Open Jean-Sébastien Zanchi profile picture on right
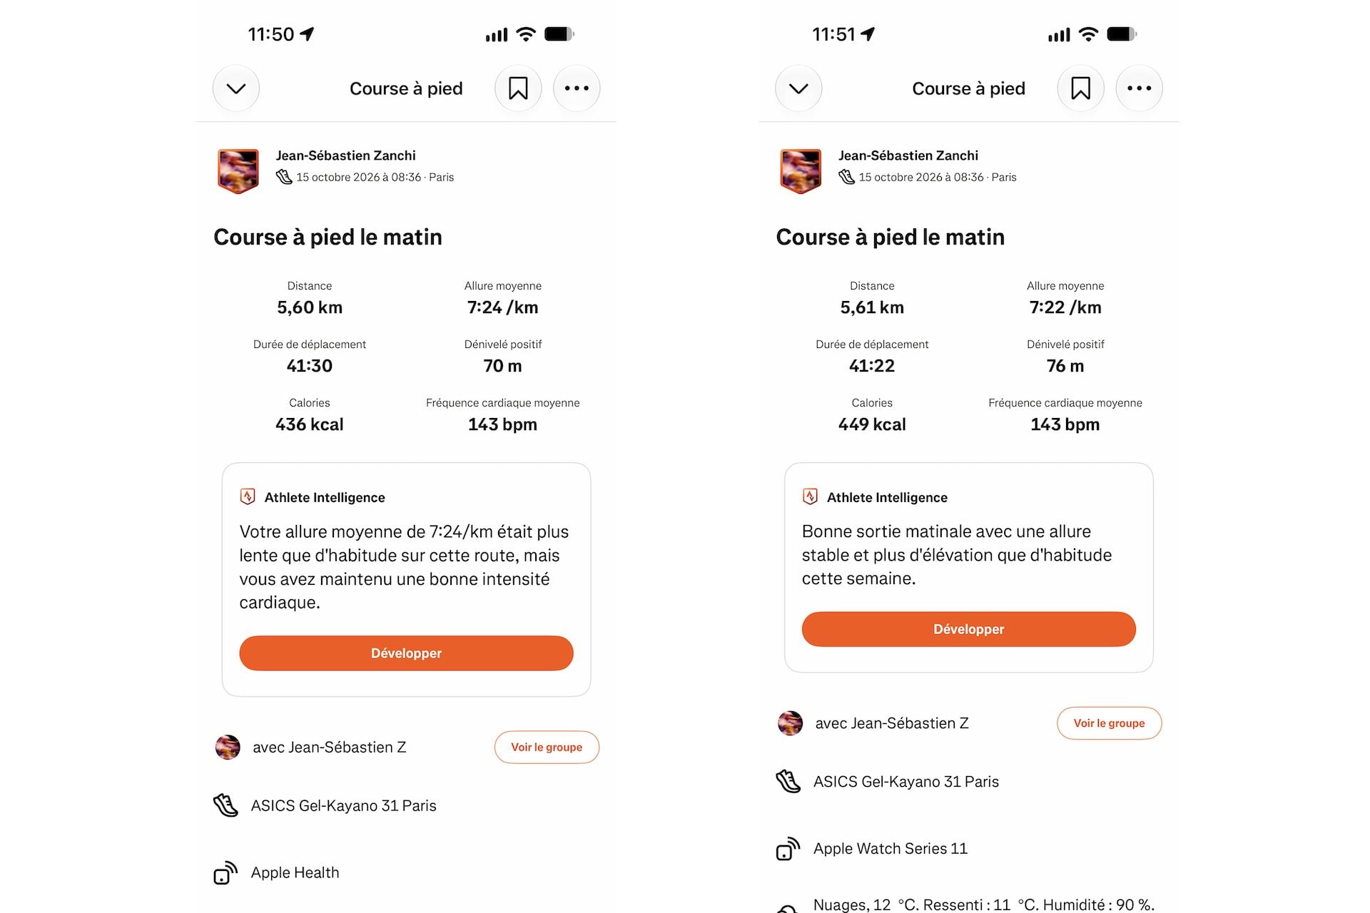Image resolution: width=1370 pixels, height=913 pixels. (800, 171)
